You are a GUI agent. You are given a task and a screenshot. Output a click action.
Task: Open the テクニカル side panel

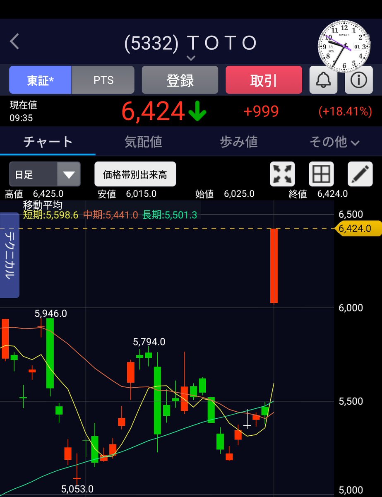click(10, 255)
